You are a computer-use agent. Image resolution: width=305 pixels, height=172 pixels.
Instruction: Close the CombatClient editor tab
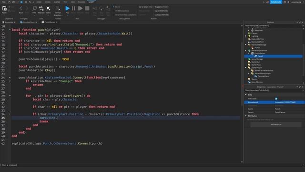(x=36, y=22)
